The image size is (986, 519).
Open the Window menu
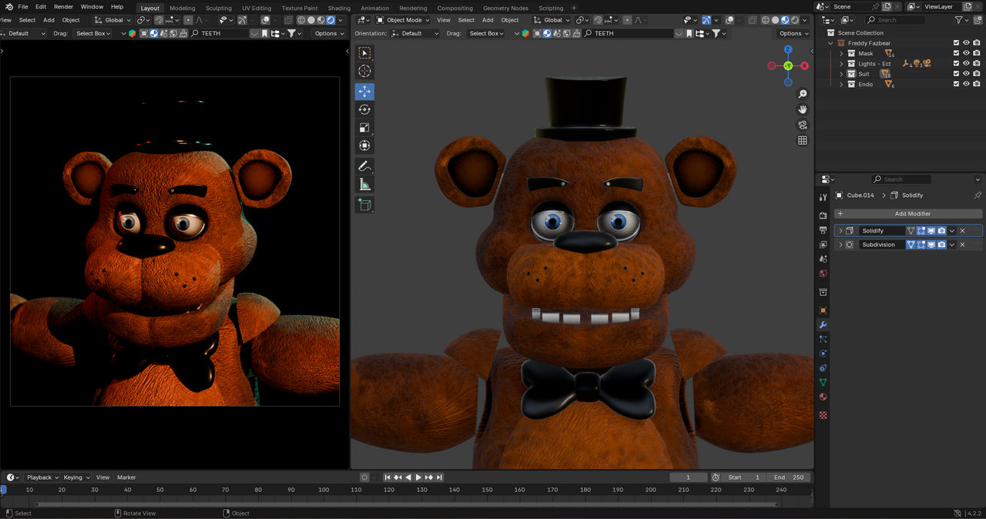(x=92, y=7)
